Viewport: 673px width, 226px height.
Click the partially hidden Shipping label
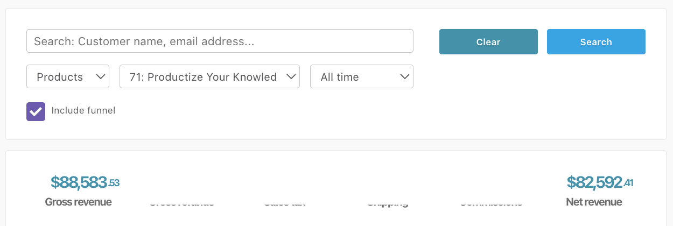click(388, 204)
